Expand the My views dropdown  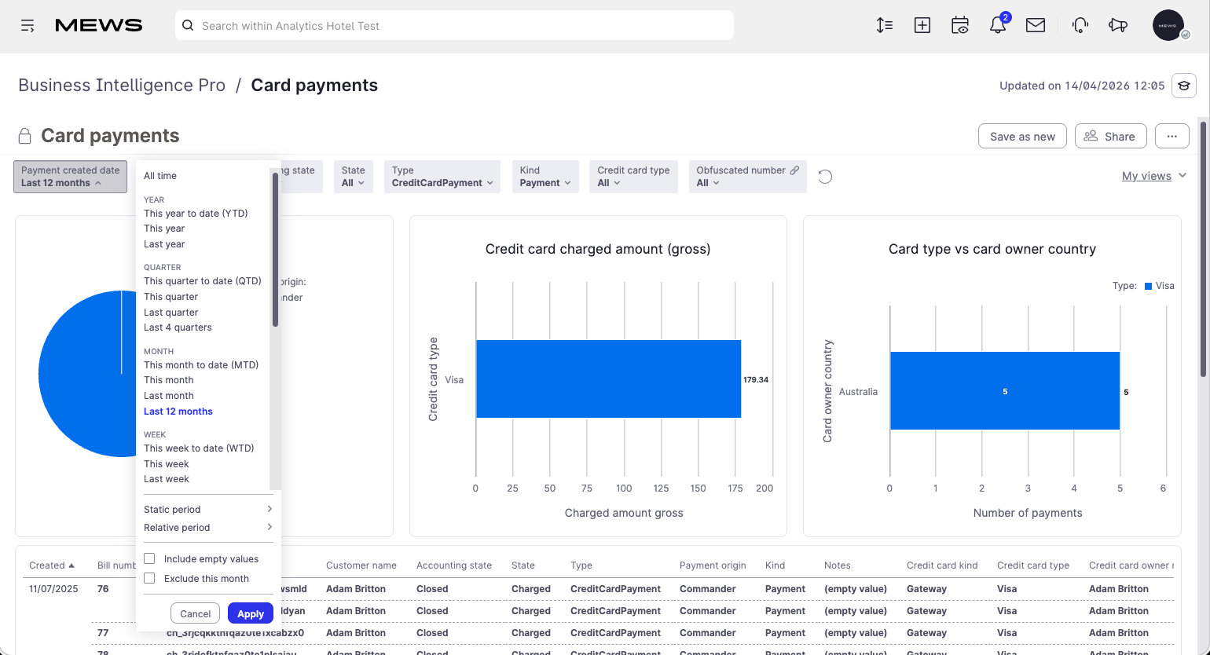click(x=1154, y=176)
